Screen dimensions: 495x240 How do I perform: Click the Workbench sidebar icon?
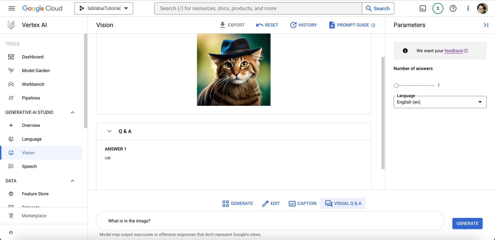tap(11, 84)
